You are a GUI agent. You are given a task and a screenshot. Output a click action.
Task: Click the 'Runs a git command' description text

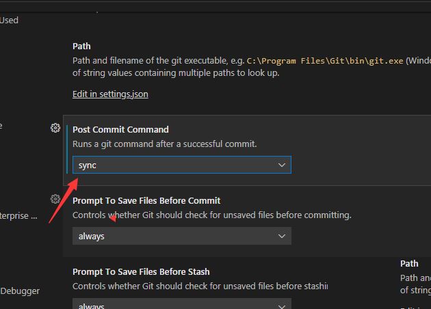pos(164,144)
